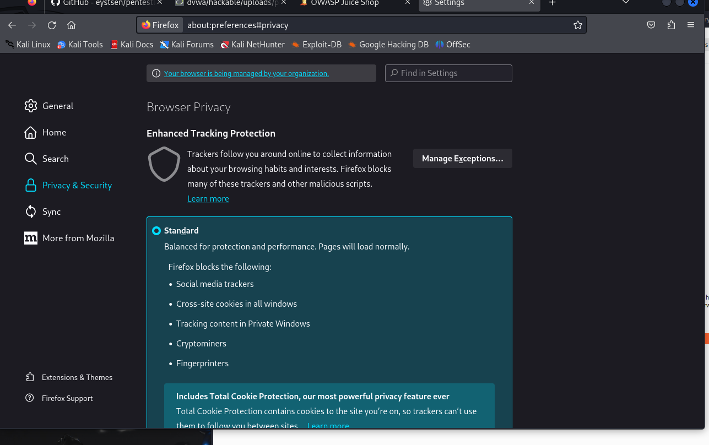The image size is (709, 445).
Task: Click the info icon beside managed notice
Action: click(x=156, y=73)
